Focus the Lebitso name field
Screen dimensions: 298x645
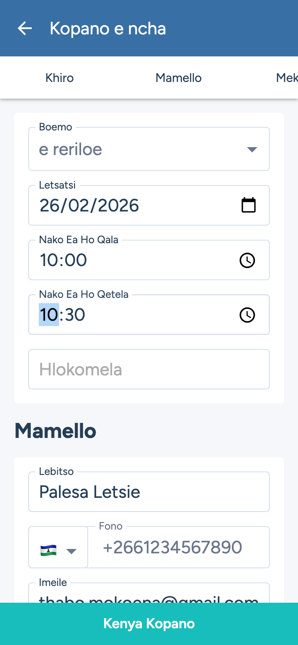149,492
